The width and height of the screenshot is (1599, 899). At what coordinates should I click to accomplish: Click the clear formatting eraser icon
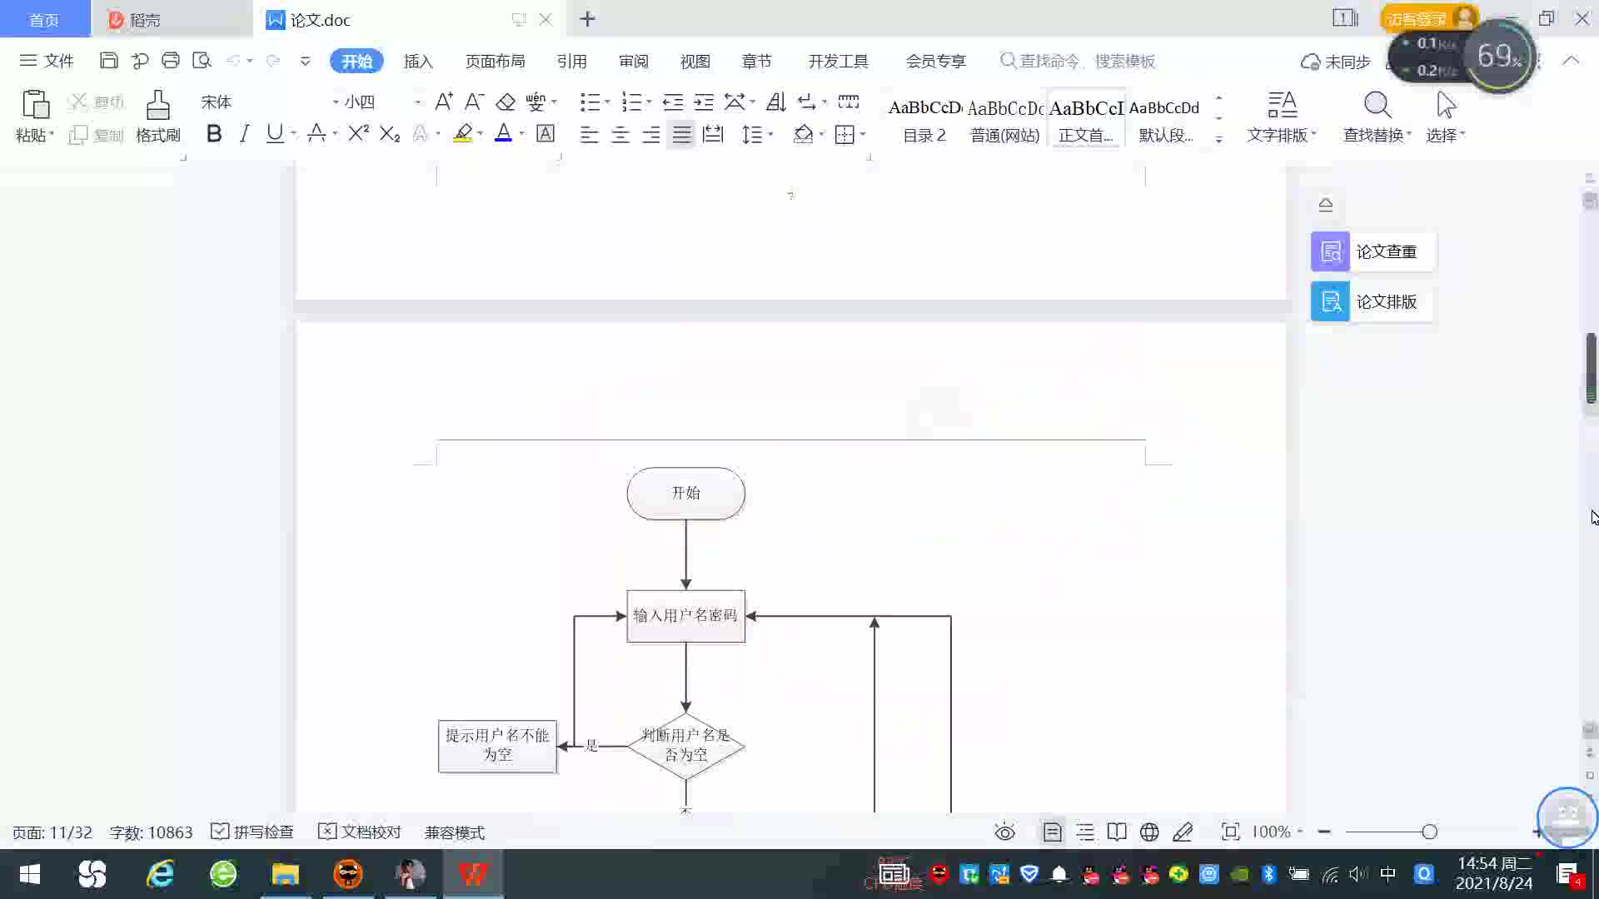(506, 102)
